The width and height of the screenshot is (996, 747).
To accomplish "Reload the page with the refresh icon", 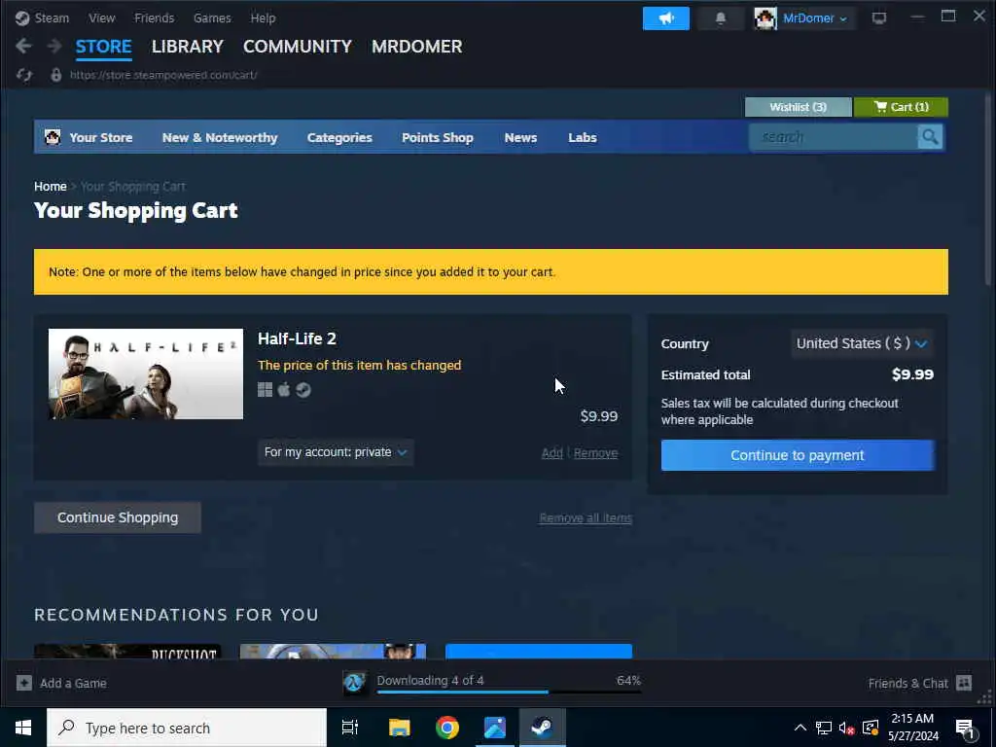I will click(24, 75).
